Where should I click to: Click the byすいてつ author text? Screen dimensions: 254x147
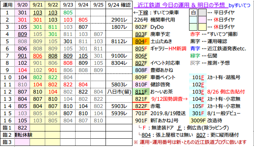tap(240, 5)
